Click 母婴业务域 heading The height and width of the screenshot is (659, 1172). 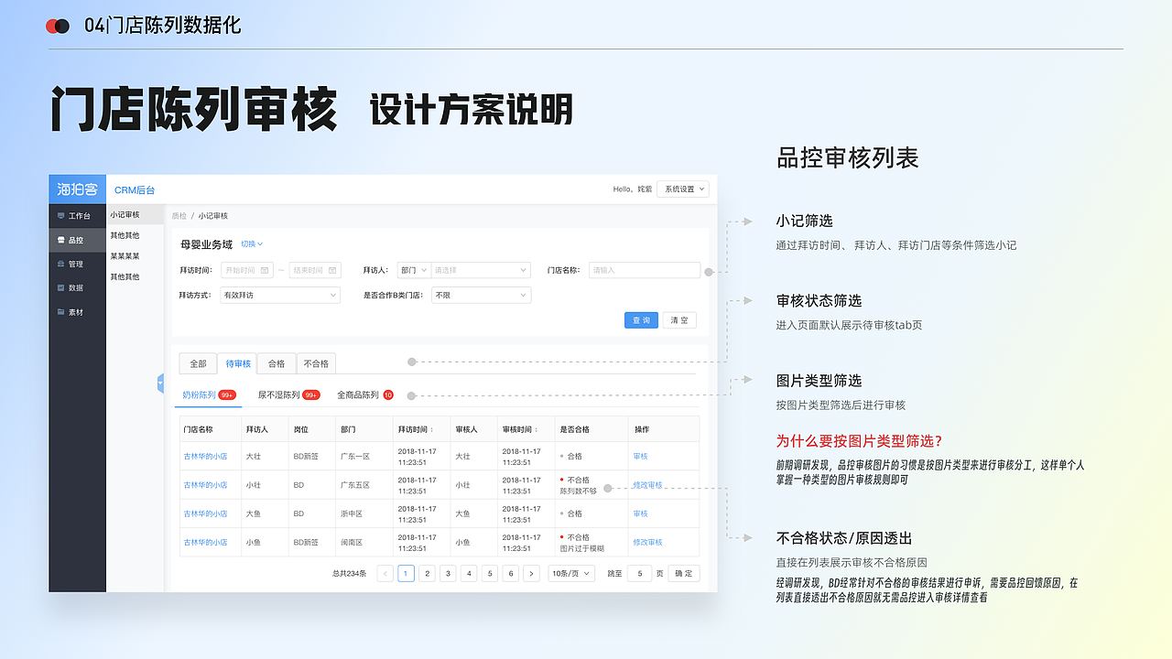206,244
